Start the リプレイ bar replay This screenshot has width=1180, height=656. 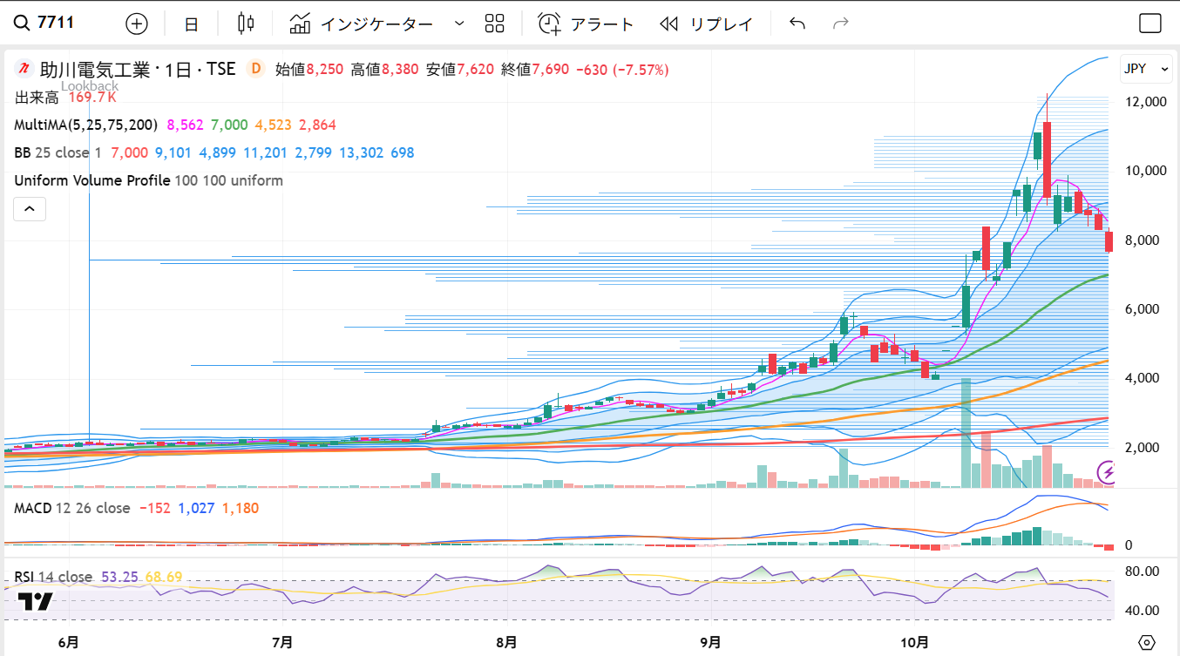point(707,24)
